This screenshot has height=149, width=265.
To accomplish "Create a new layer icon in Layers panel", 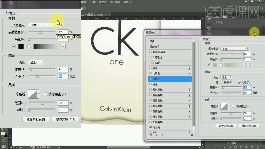I will 252,147.
